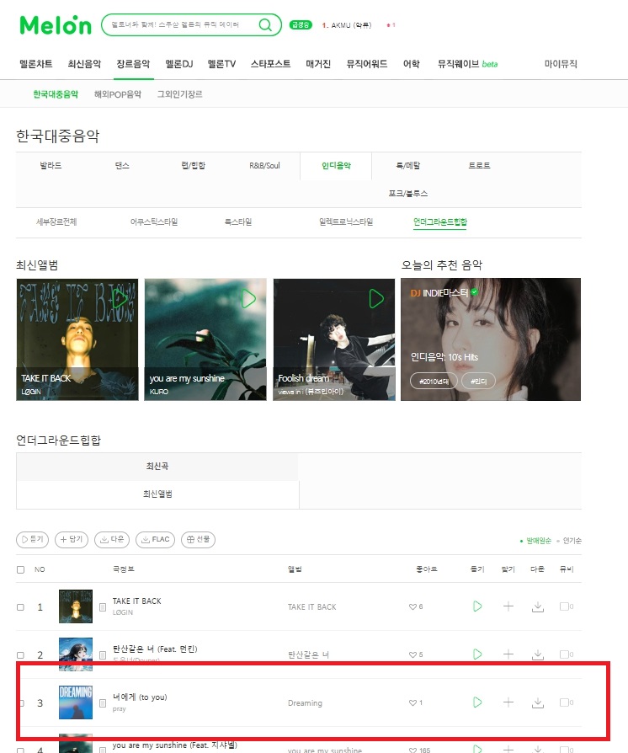Select the 랩/힙합 genre tab
Viewport: 628px width, 753px height.
coord(193,166)
